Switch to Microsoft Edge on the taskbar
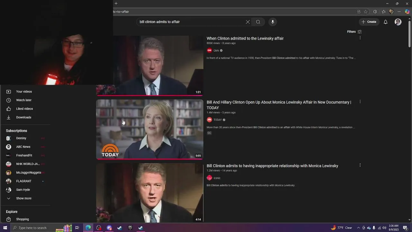 point(88,228)
